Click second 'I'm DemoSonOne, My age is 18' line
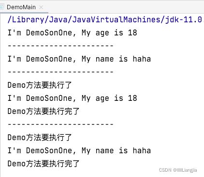This screenshot has height=177, width=204. (x=73, y=98)
